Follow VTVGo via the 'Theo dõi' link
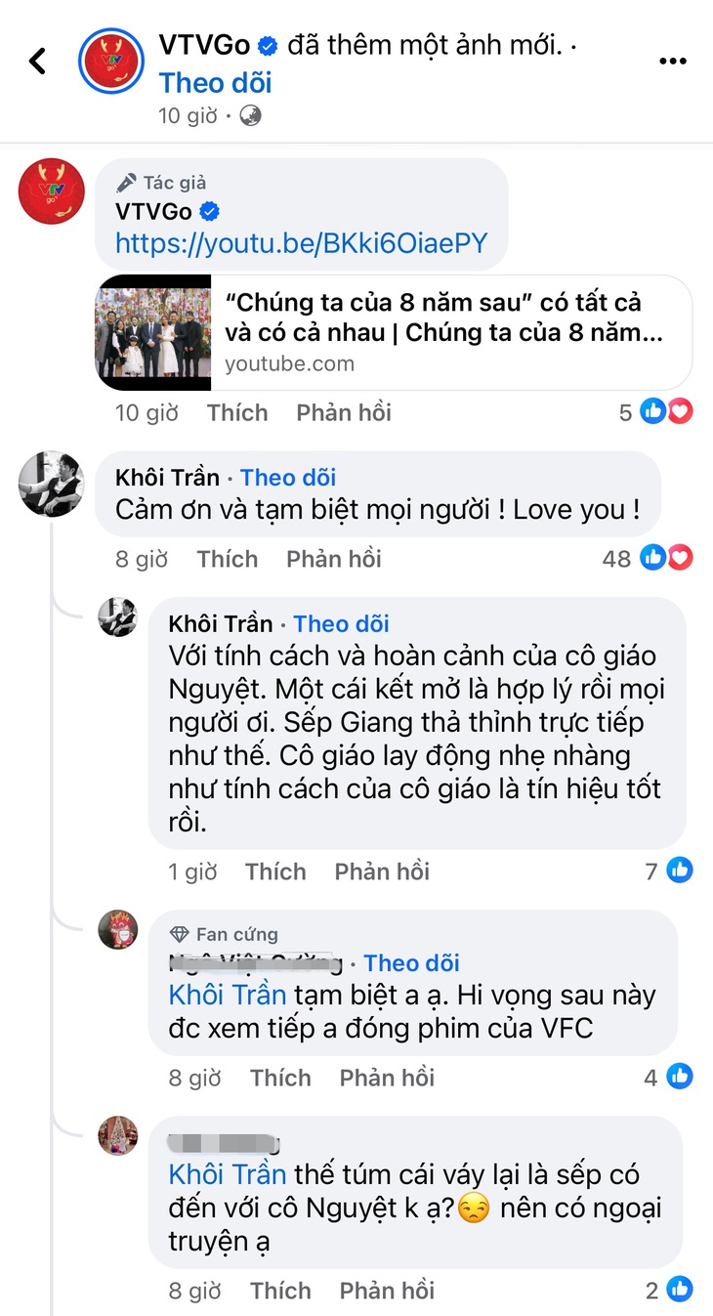Viewport: 713px width, 1316px height. [x=215, y=83]
